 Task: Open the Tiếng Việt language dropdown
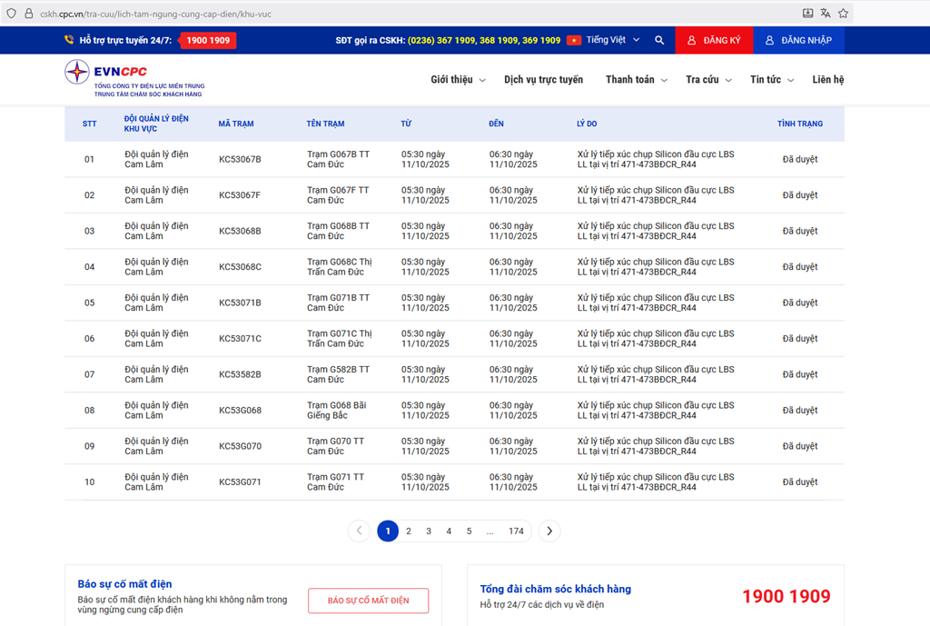[603, 40]
